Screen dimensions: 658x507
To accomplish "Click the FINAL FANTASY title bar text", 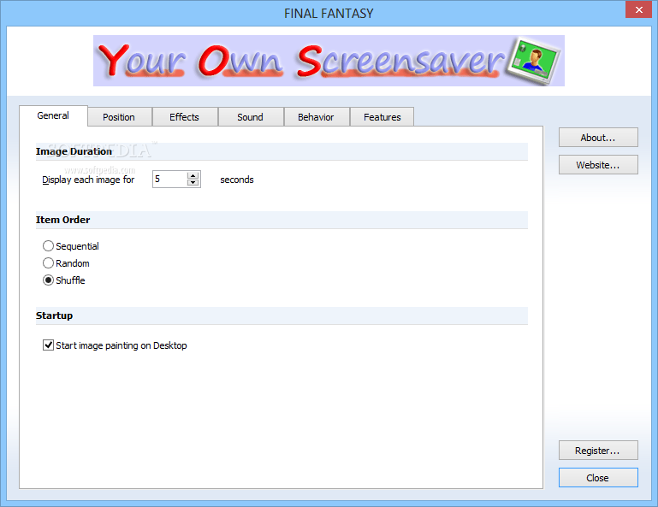I will point(329,14).
